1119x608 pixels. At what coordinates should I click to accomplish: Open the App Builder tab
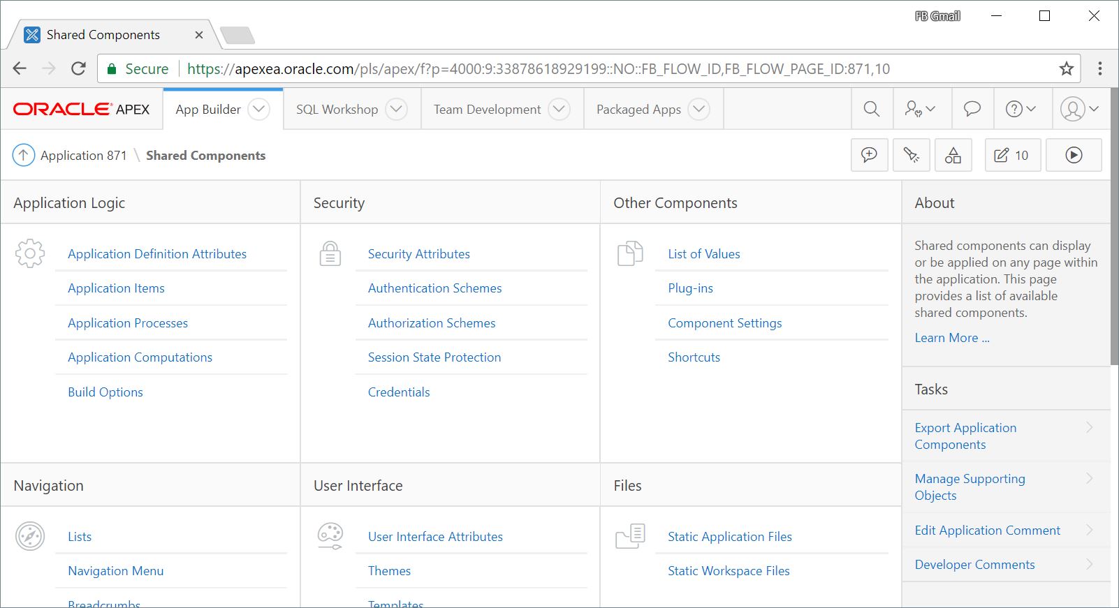coord(208,110)
